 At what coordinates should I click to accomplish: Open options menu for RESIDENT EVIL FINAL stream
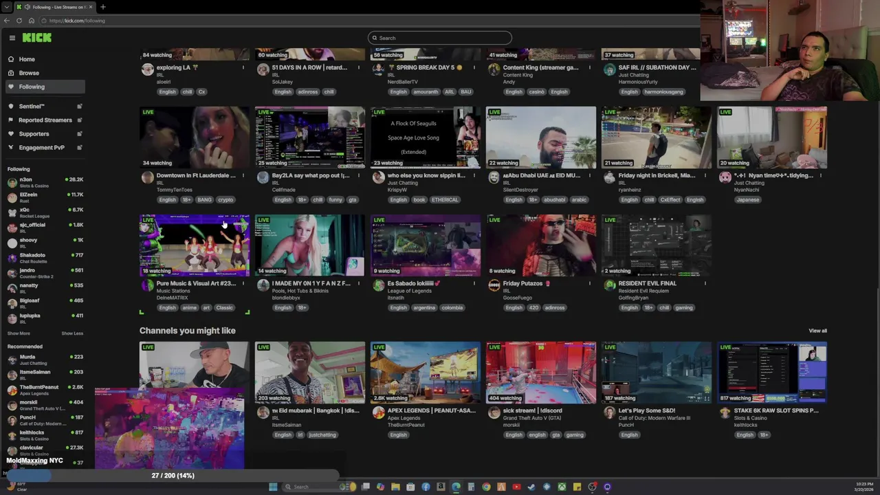tap(705, 283)
